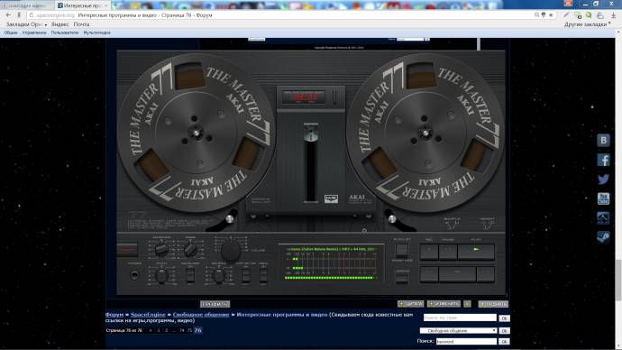
Task: Click the upper-left rotary selector knob
Action: [x=161, y=250]
